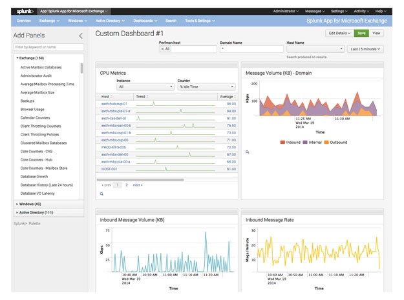
Task: Click the View button
Action: coord(376,33)
